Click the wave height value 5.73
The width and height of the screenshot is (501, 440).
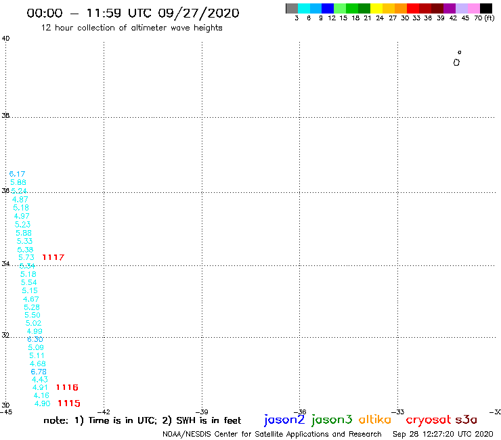(x=26, y=257)
